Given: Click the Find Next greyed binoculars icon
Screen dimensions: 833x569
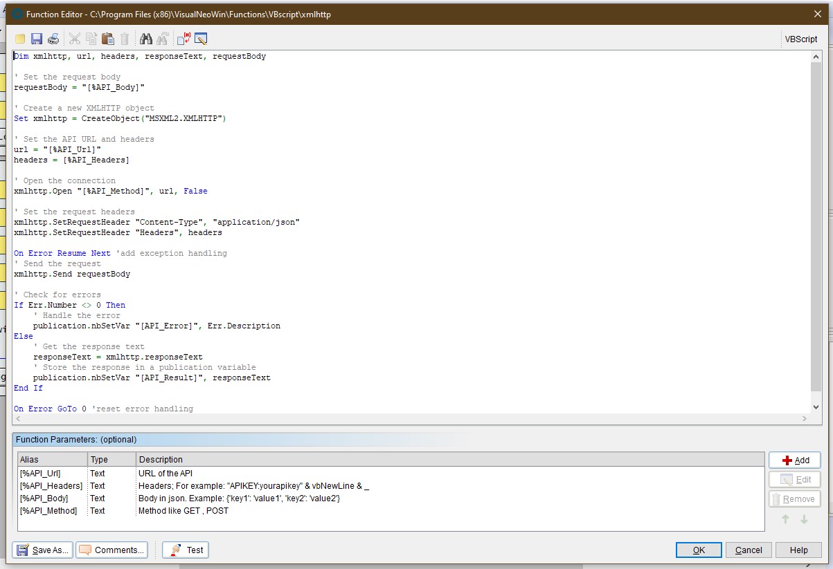Looking at the screenshot, I should click(163, 39).
